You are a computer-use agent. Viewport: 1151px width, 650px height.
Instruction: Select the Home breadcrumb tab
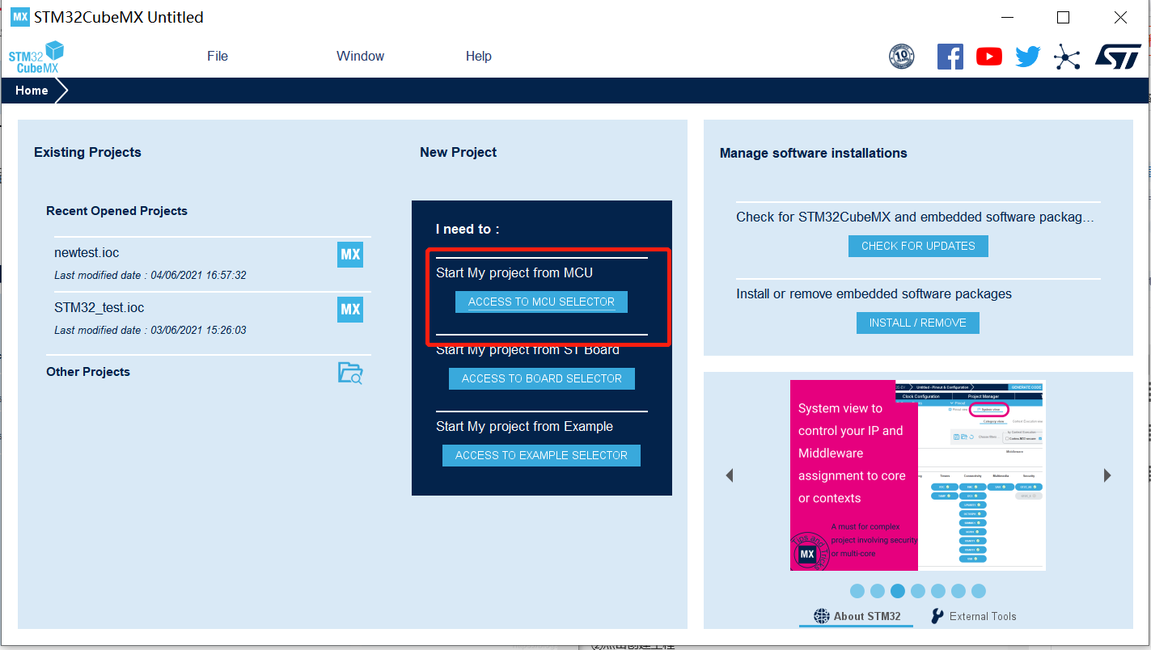[x=32, y=91]
